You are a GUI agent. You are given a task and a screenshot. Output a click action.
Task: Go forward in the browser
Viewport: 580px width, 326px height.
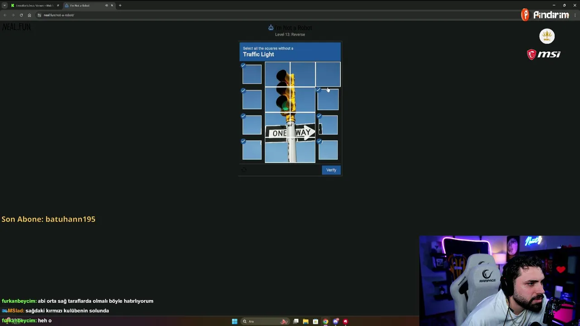pyautogui.click(x=13, y=15)
